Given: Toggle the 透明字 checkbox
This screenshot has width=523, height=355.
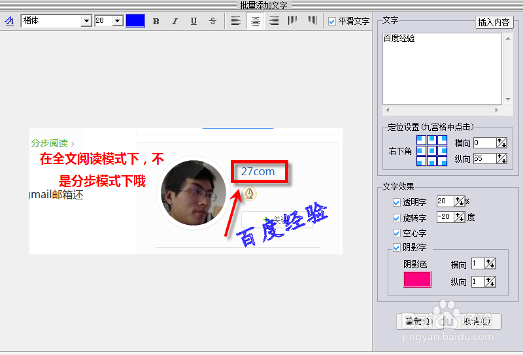Looking at the screenshot, I should [397, 203].
